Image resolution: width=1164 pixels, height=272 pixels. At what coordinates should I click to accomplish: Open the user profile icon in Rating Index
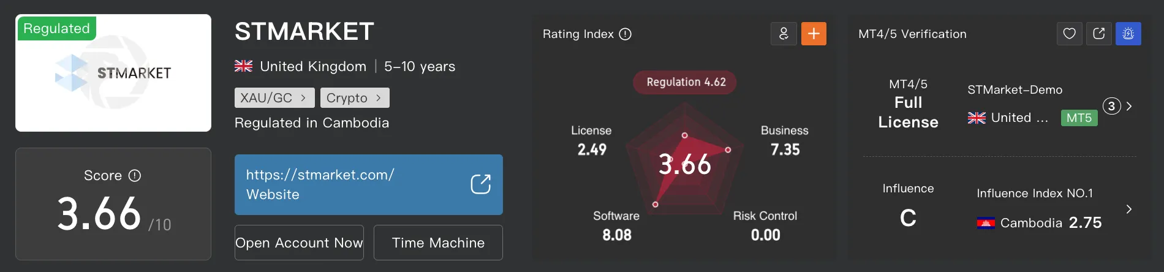[784, 34]
